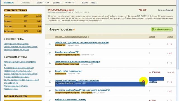Open topic А слабо показать свое истинное лицо?
Screen dimensions: 179x101
click(19, 68)
